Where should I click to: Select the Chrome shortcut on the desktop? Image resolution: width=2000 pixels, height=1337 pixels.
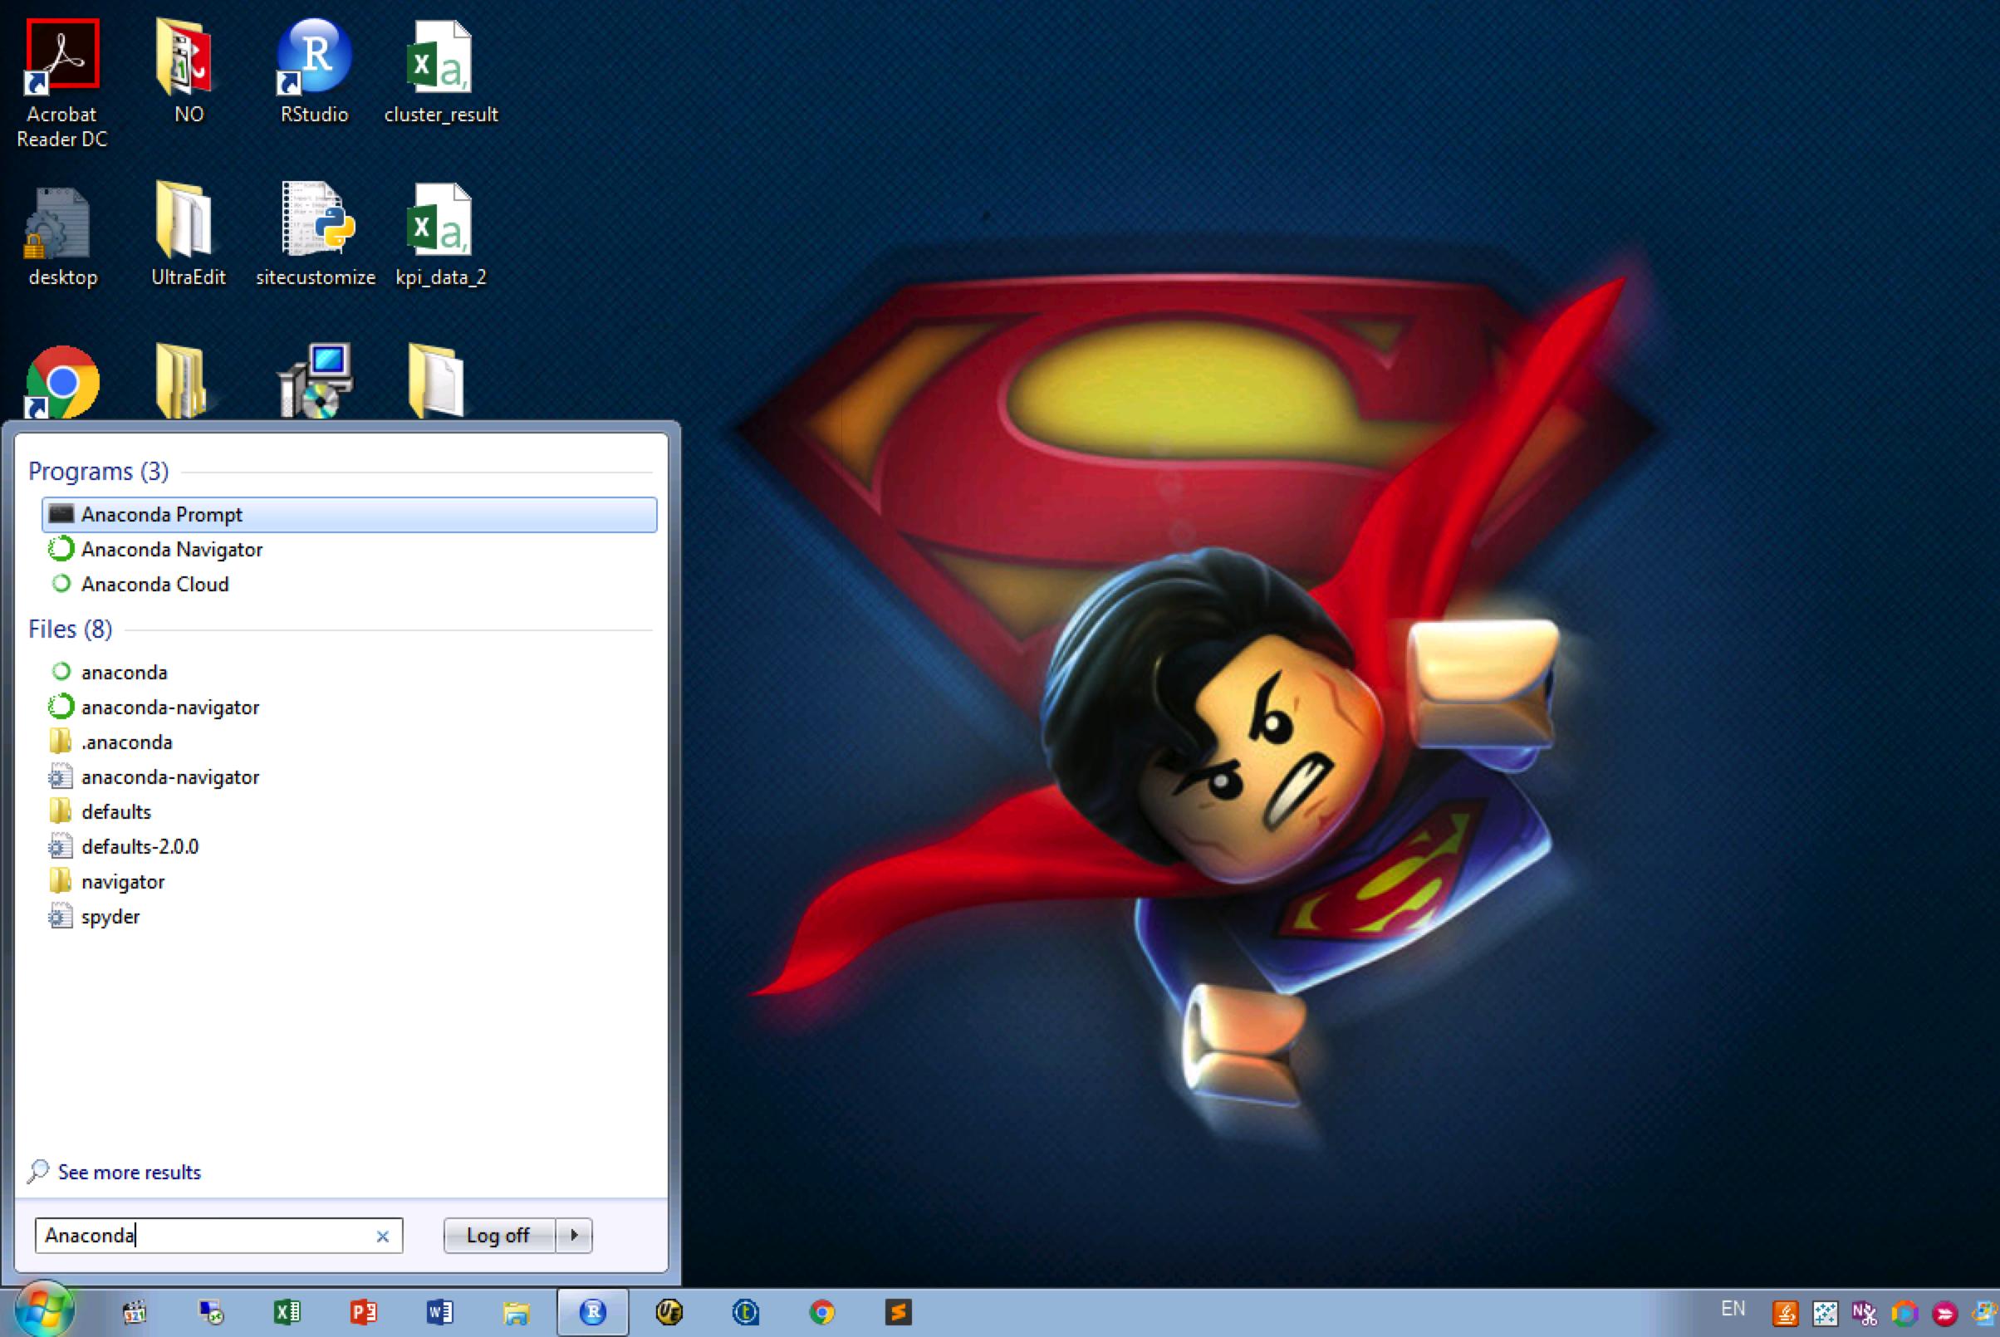point(61,382)
